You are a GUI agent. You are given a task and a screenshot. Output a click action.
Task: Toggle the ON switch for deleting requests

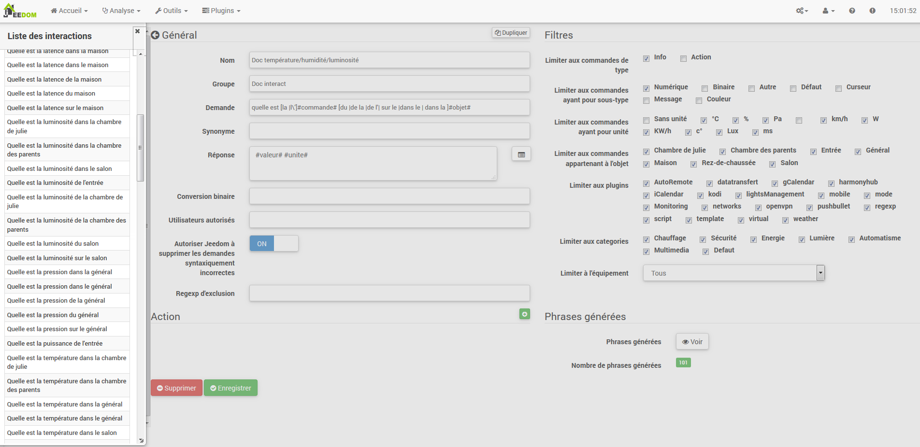(x=273, y=244)
